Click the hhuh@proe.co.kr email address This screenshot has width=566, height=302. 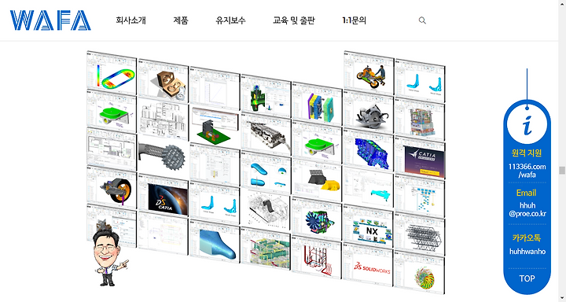(x=527, y=209)
